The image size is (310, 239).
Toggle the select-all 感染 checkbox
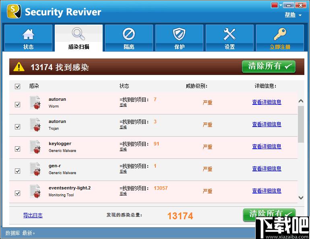point(17,87)
